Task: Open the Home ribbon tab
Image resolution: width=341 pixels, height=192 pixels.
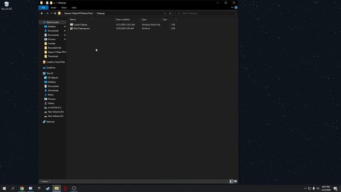Action: click(x=53, y=7)
